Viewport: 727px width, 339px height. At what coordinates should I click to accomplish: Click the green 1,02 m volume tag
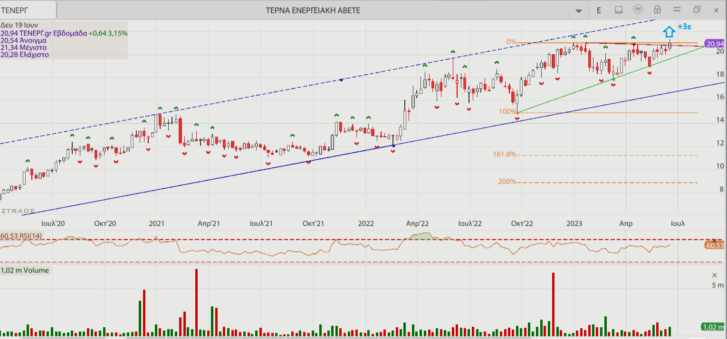(713, 327)
